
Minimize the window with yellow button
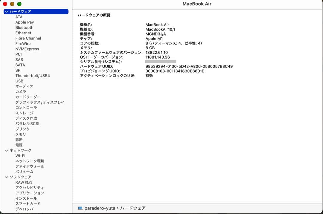(x=12, y=4)
